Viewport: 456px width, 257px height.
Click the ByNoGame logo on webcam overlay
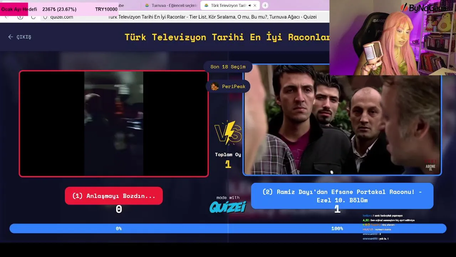point(424,8)
